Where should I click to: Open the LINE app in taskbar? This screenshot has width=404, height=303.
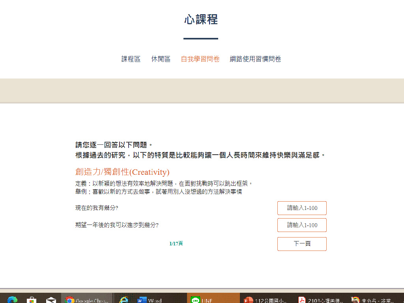[213, 300]
